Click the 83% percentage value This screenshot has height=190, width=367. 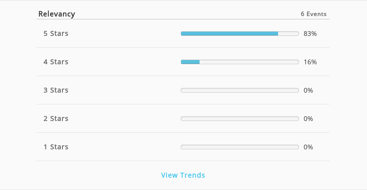point(310,34)
